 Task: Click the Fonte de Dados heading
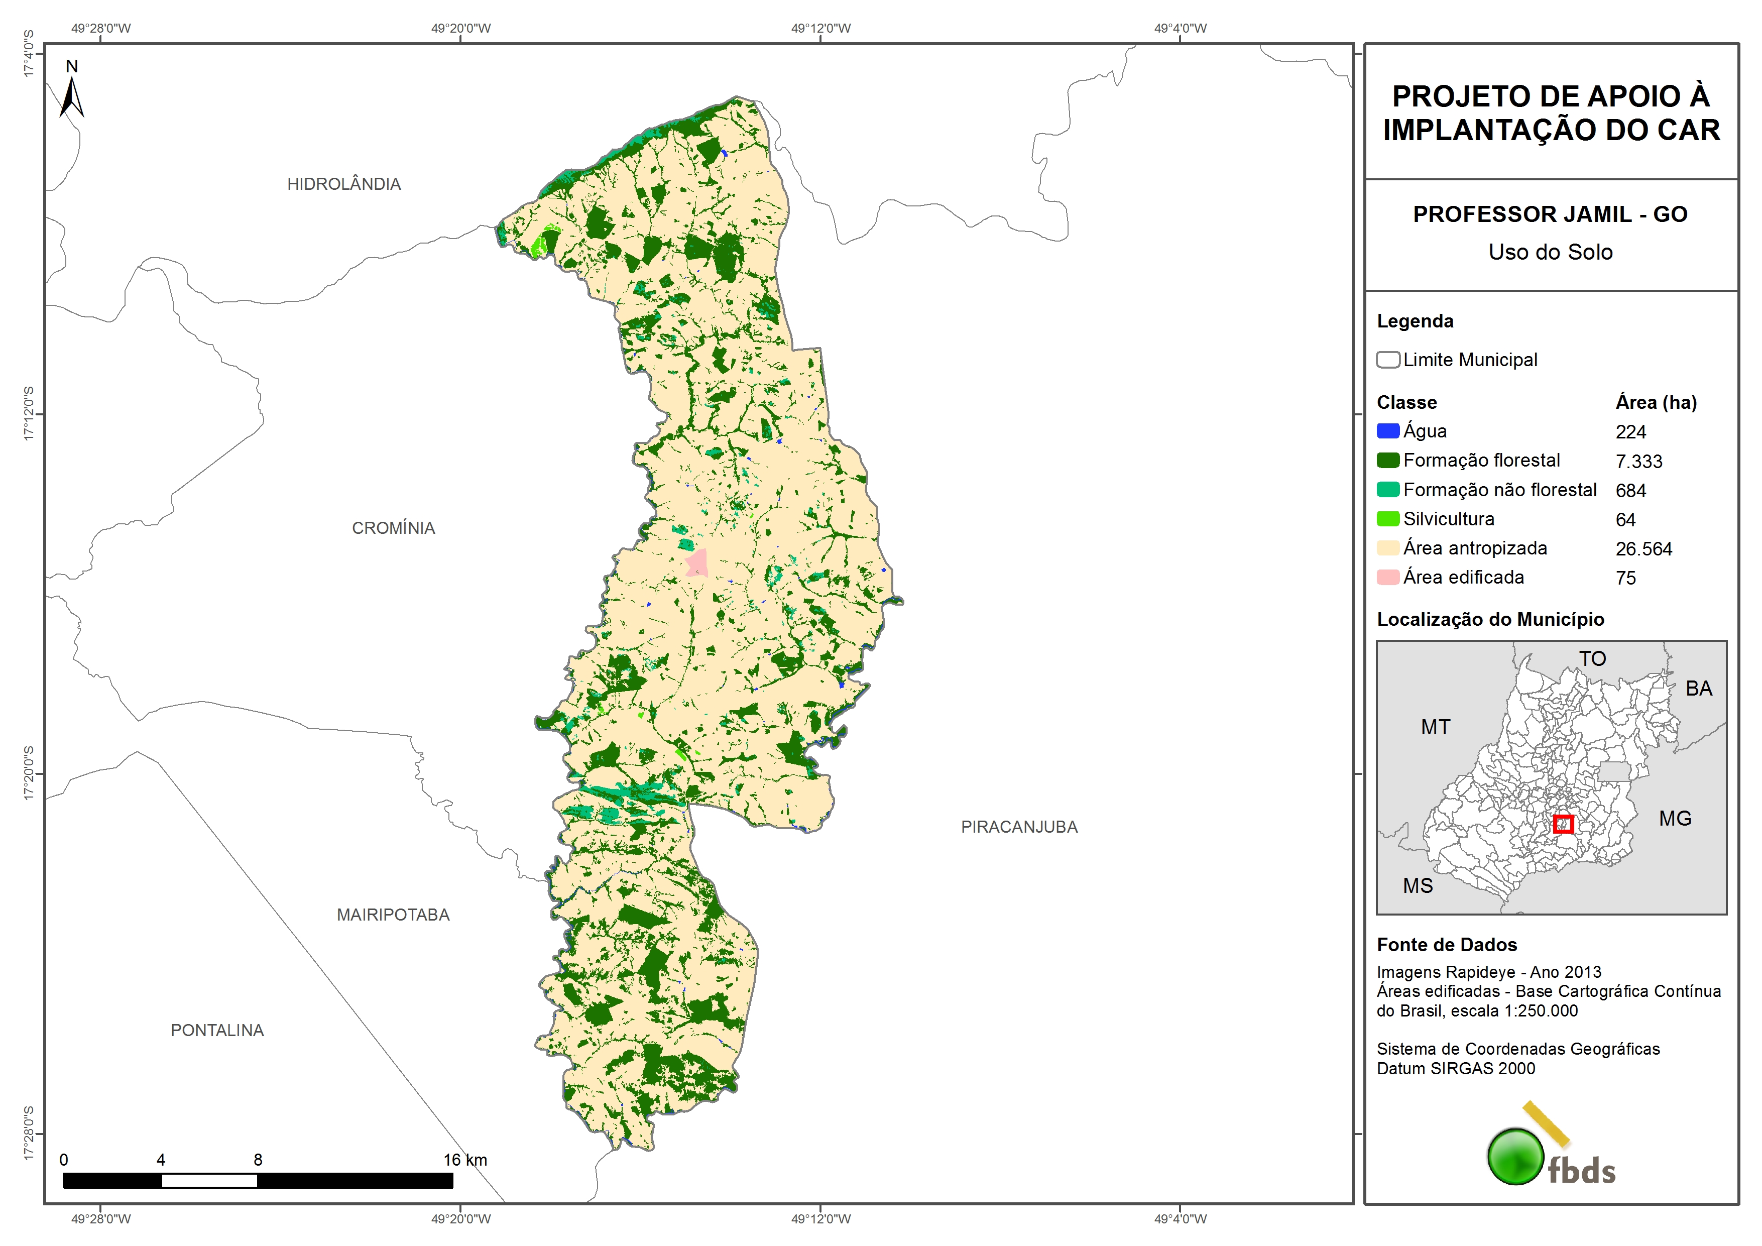[1447, 945]
